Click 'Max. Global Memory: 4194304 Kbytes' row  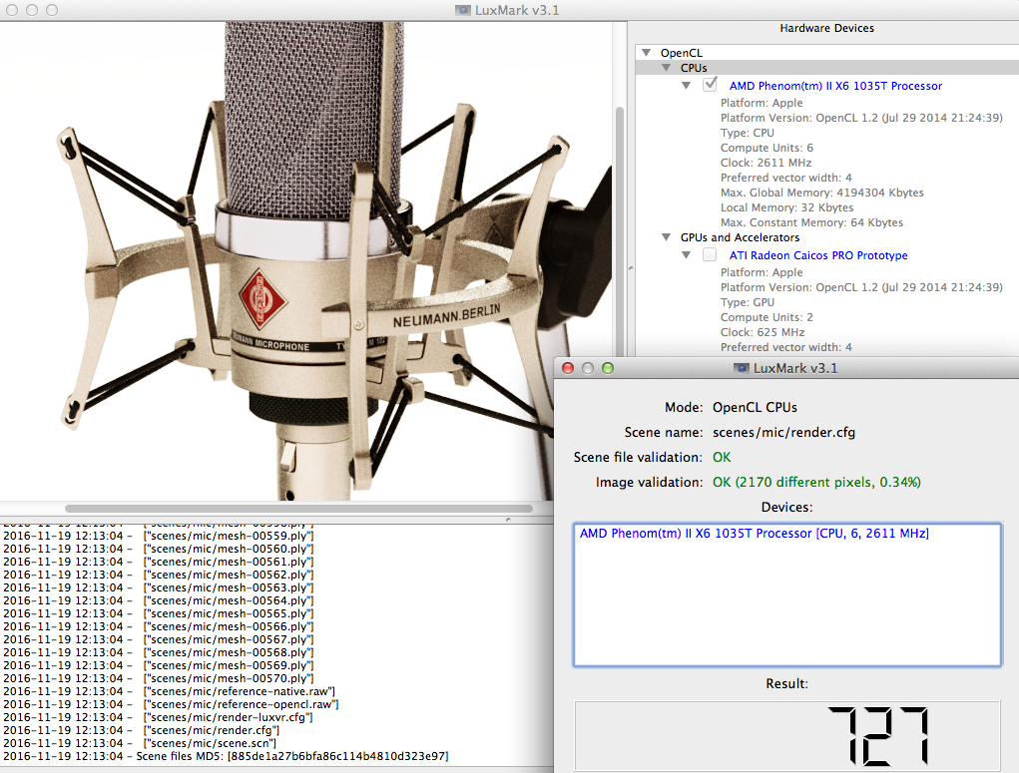tap(821, 193)
